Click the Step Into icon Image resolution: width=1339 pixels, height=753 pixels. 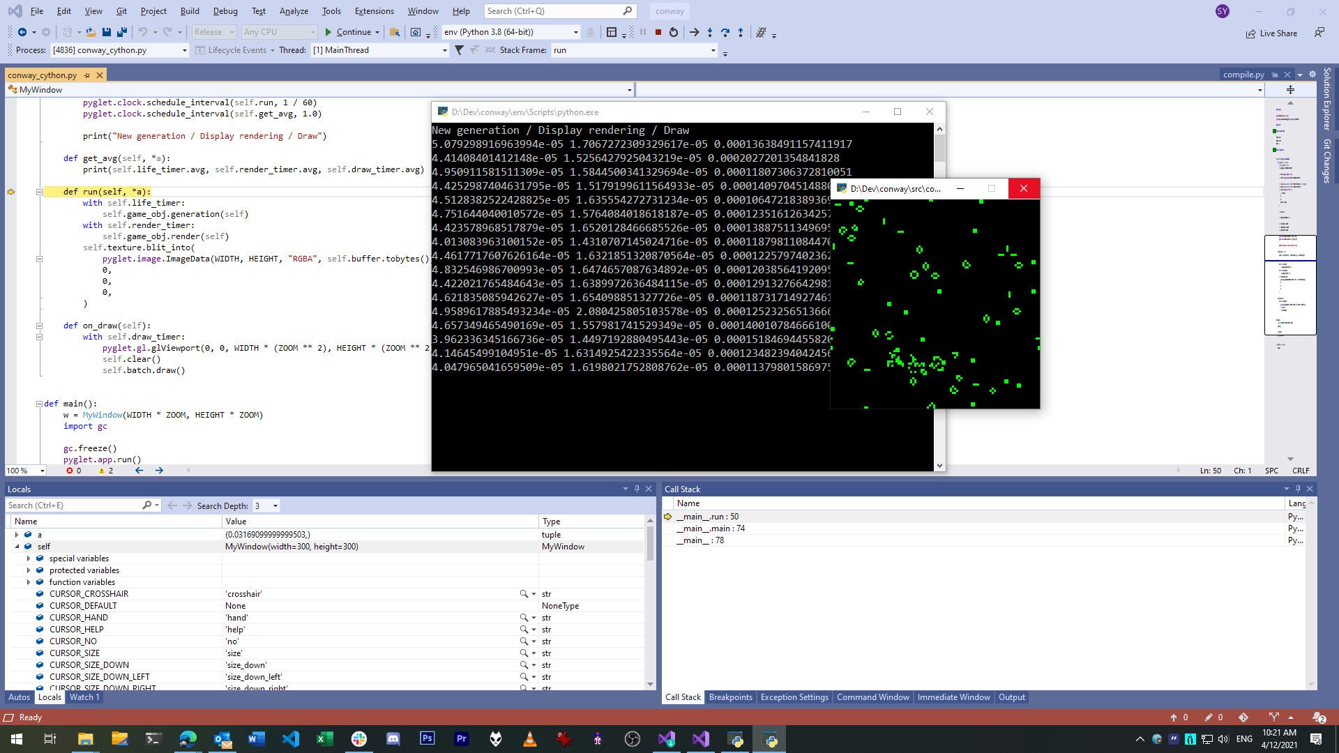[x=710, y=32]
